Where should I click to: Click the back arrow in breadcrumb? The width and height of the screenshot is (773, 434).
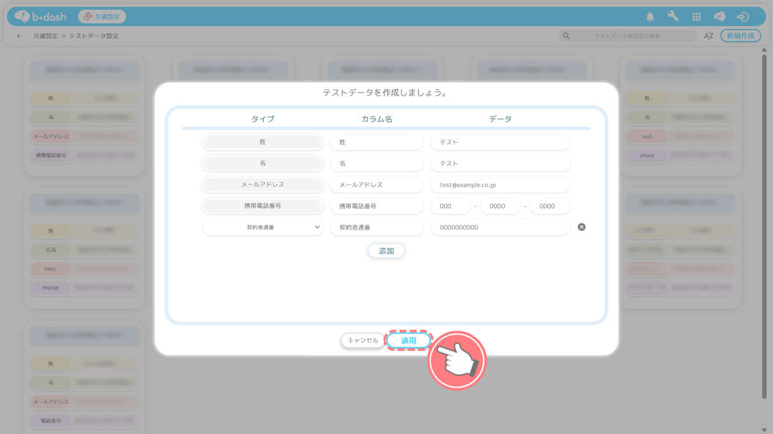coord(19,36)
